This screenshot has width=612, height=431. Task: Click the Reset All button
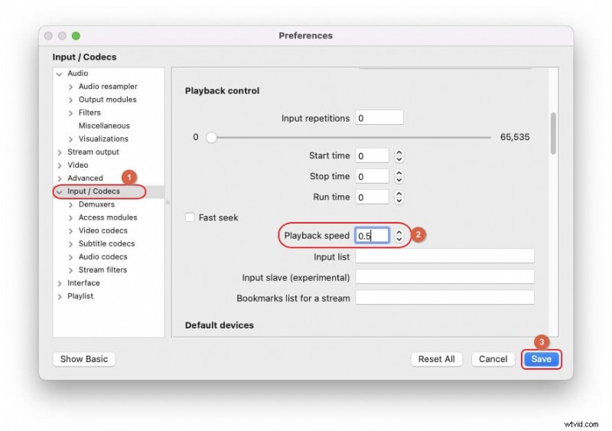point(436,359)
